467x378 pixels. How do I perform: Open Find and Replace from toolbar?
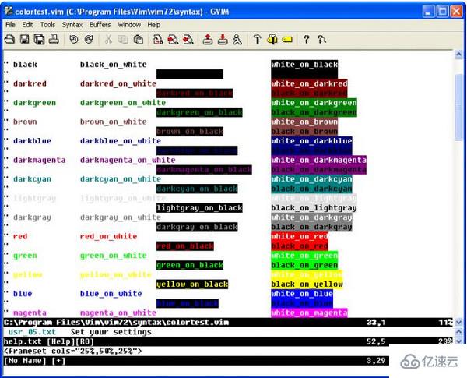point(158,40)
